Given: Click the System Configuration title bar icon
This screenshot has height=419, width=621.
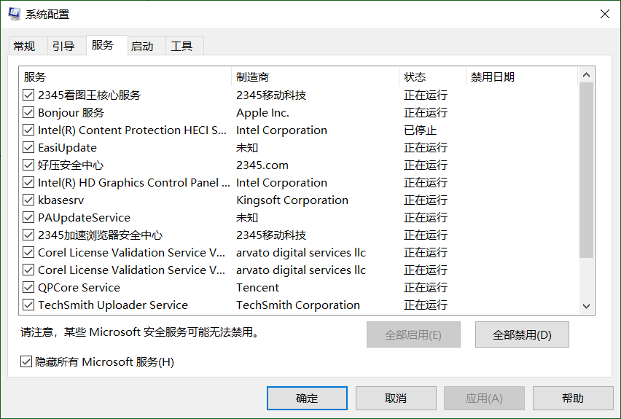Looking at the screenshot, I should point(15,14).
